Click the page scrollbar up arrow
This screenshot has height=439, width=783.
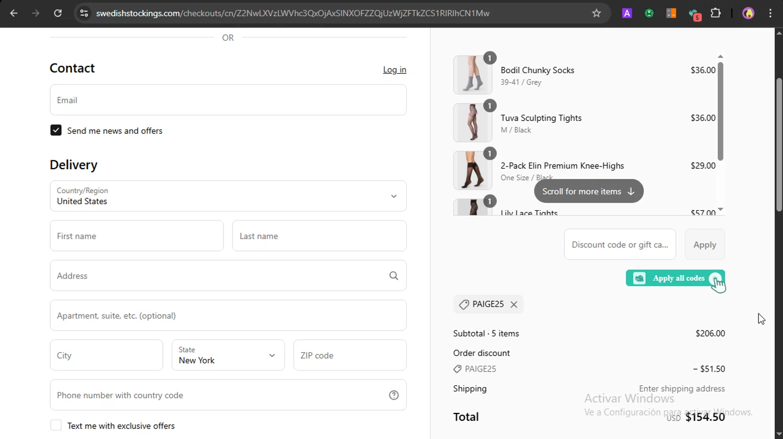(779, 33)
